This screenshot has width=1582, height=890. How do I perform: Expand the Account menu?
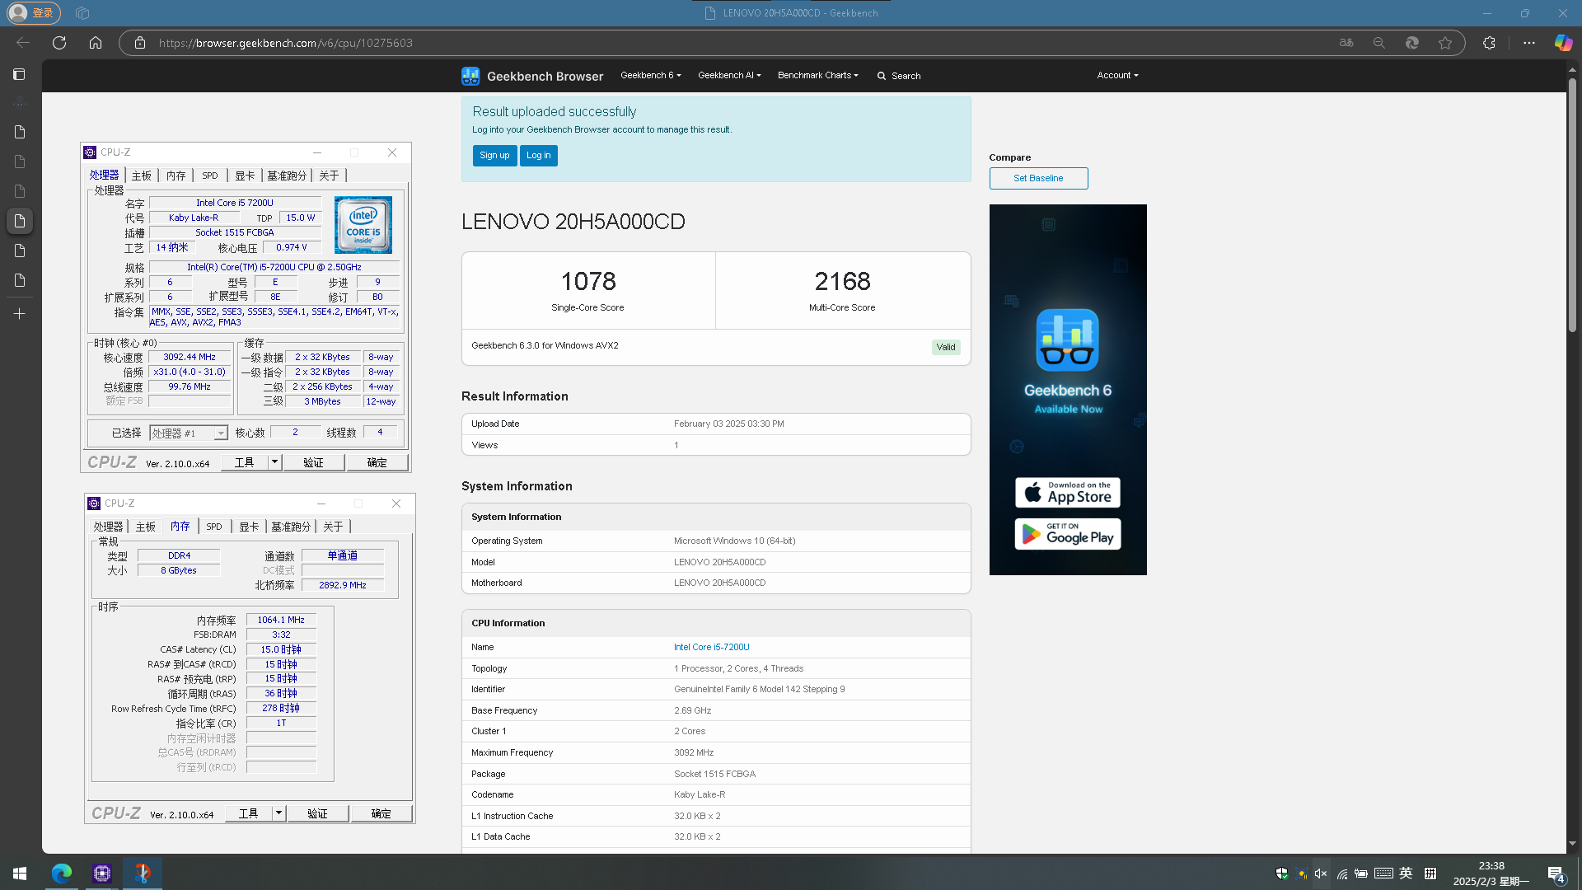click(x=1117, y=75)
